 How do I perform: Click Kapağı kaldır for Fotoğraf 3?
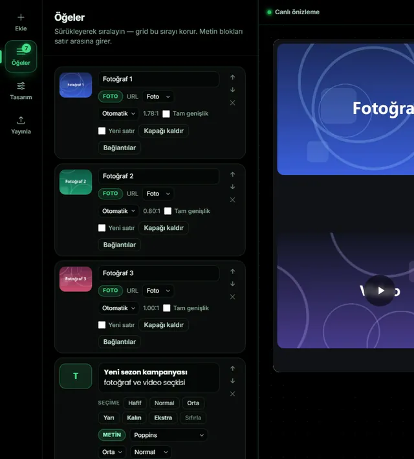point(164,325)
